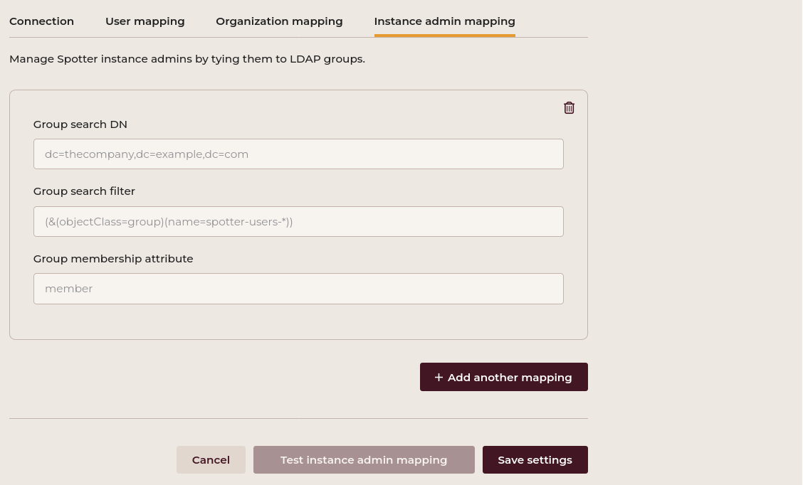Click the divider line above Cancel button
Screen dimensions: 803x485
298,418
